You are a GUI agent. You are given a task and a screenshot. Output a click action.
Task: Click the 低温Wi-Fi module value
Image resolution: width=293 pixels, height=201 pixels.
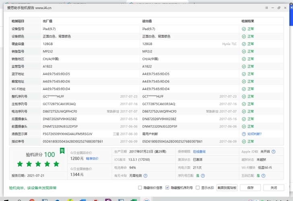click(265, 168)
